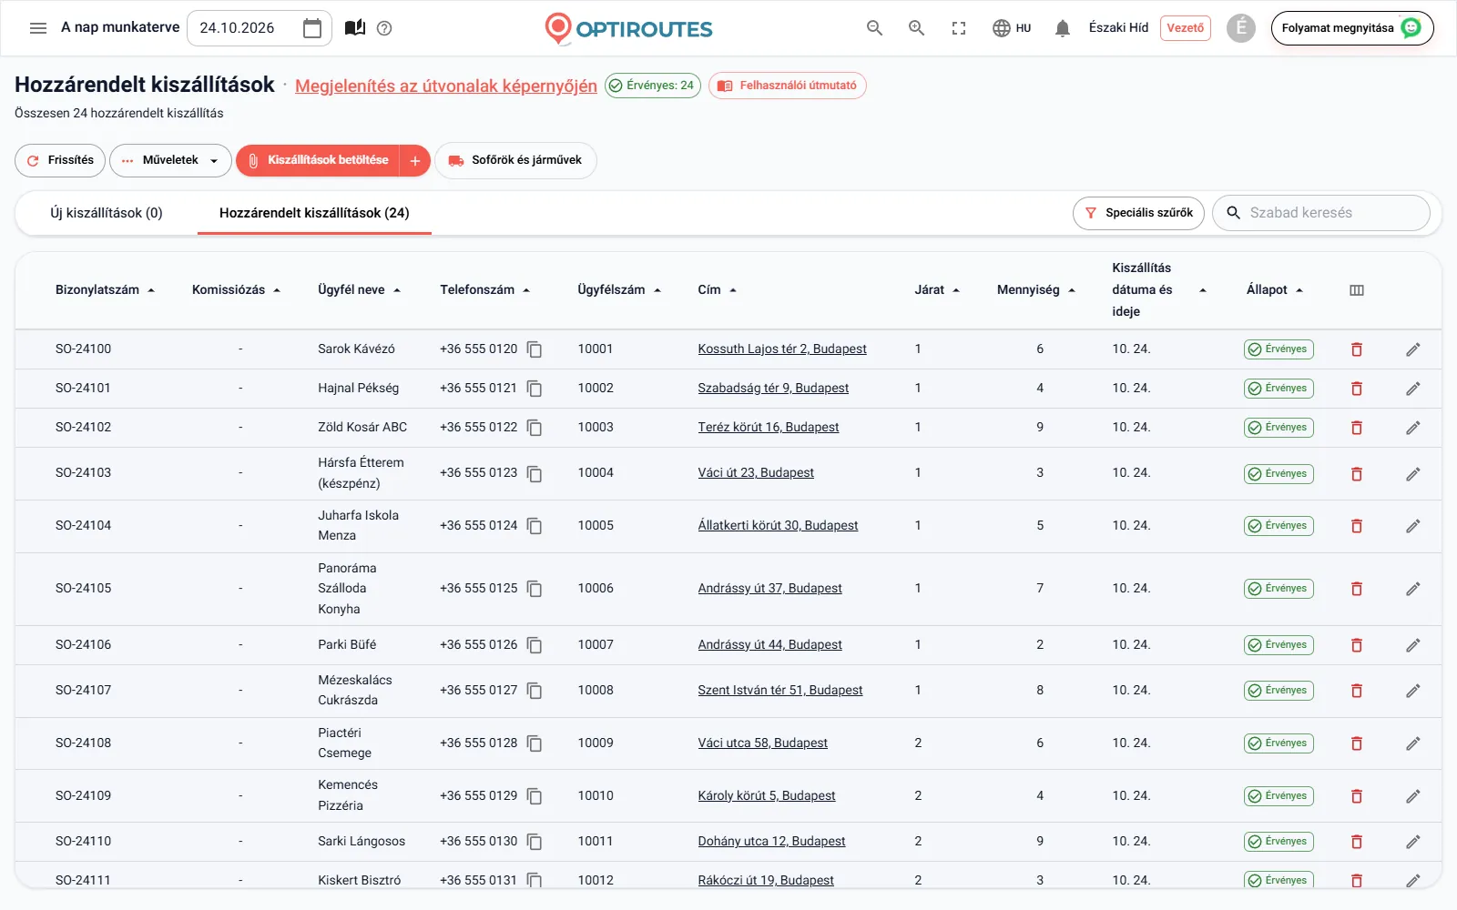The width and height of the screenshot is (1457, 910).
Task: Sort by Állapot column
Action: 1275,290
